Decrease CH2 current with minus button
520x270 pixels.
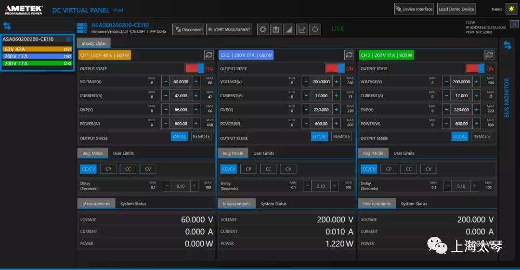point(306,95)
